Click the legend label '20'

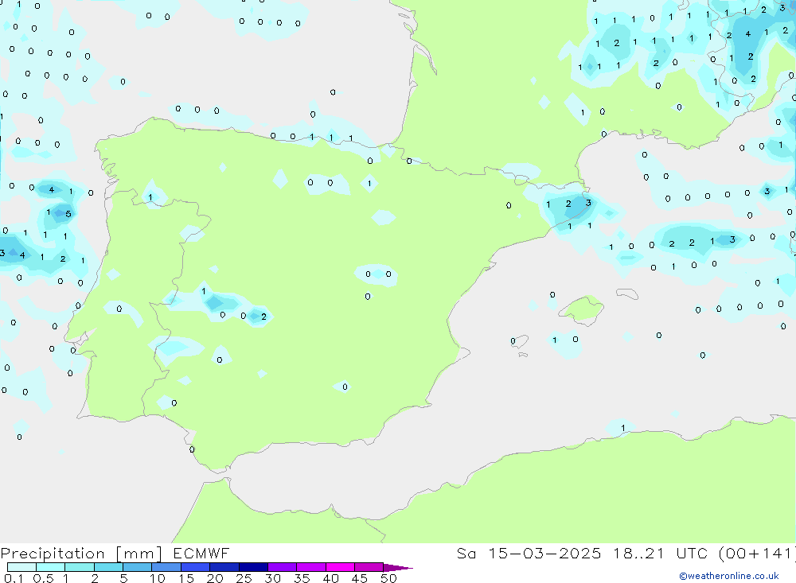215,578
